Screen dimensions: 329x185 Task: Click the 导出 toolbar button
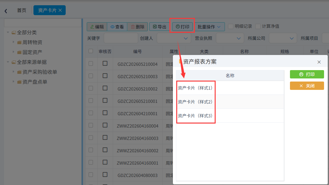tap(160, 27)
